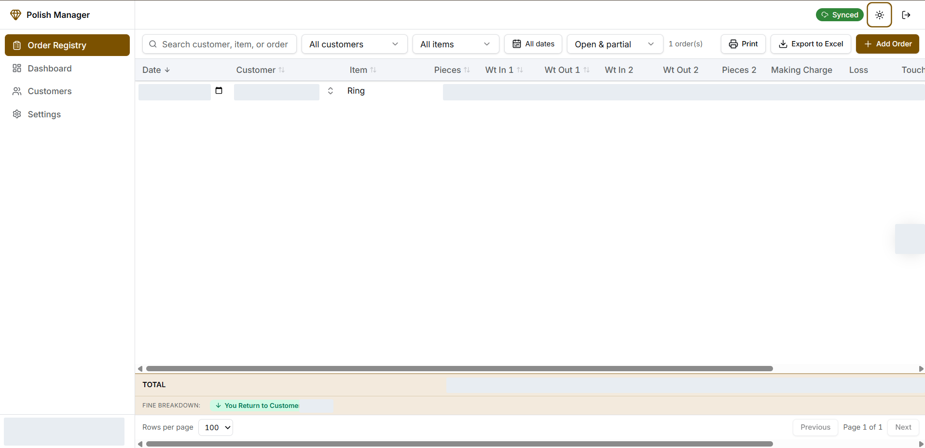Click the table scrollbar right arrow

tap(921, 368)
